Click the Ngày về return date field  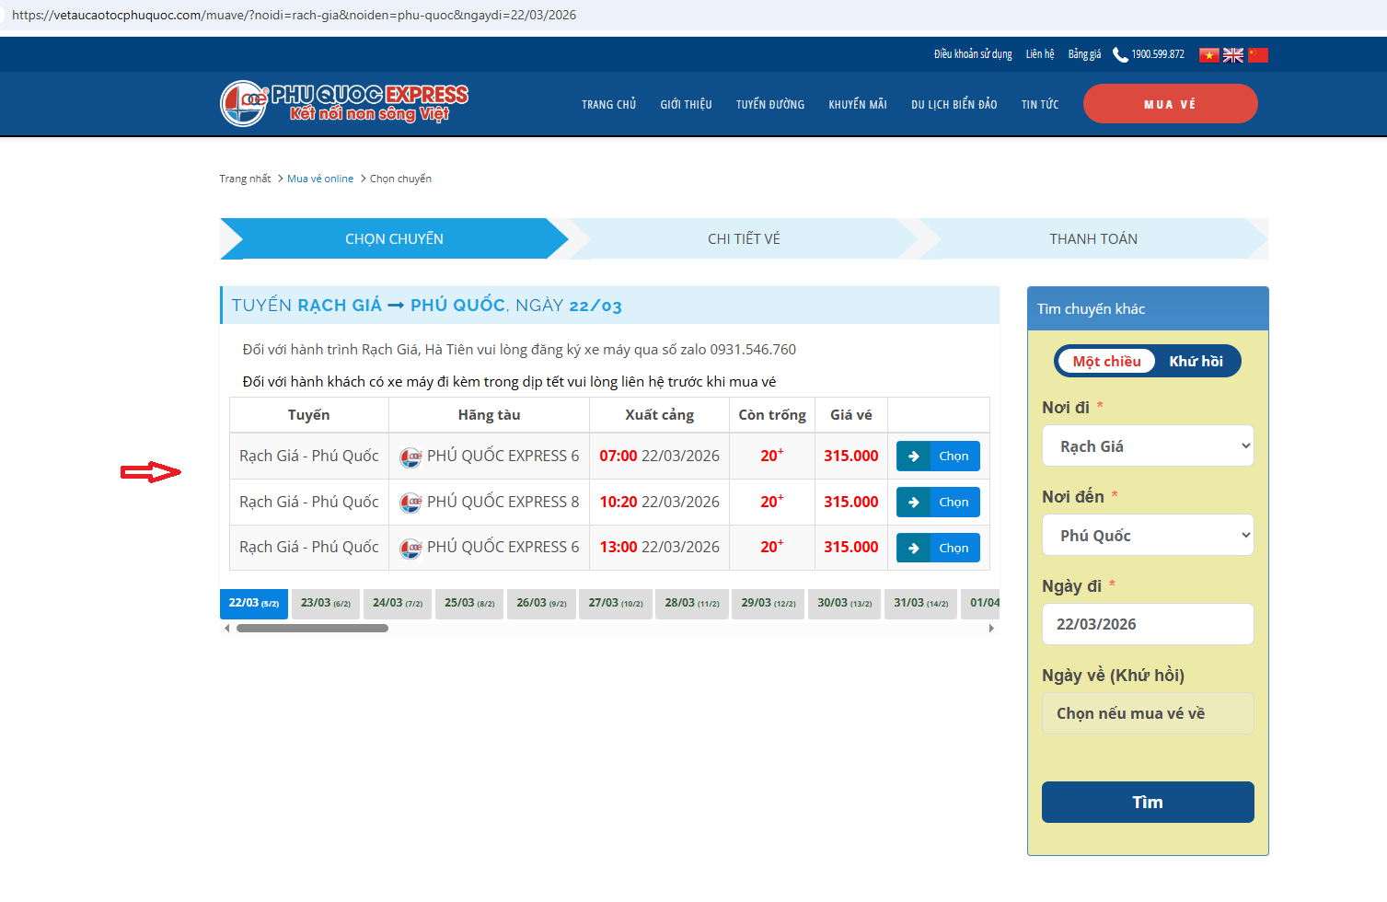tap(1147, 713)
